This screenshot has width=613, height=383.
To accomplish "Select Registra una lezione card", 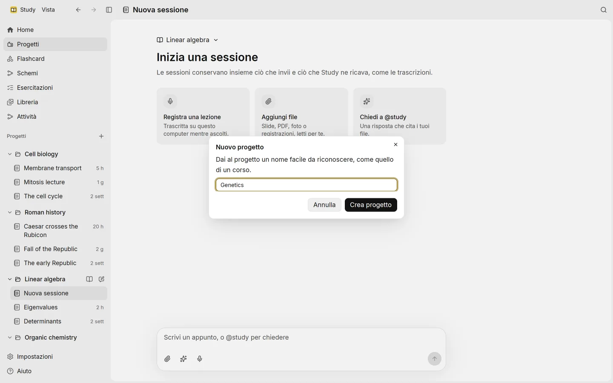I will click(x=203, y=116).
